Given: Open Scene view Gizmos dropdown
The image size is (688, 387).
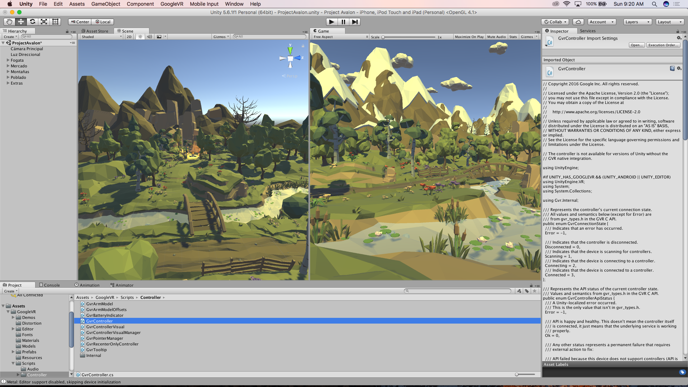Looking at the screenshot, I should click(221, 37).
